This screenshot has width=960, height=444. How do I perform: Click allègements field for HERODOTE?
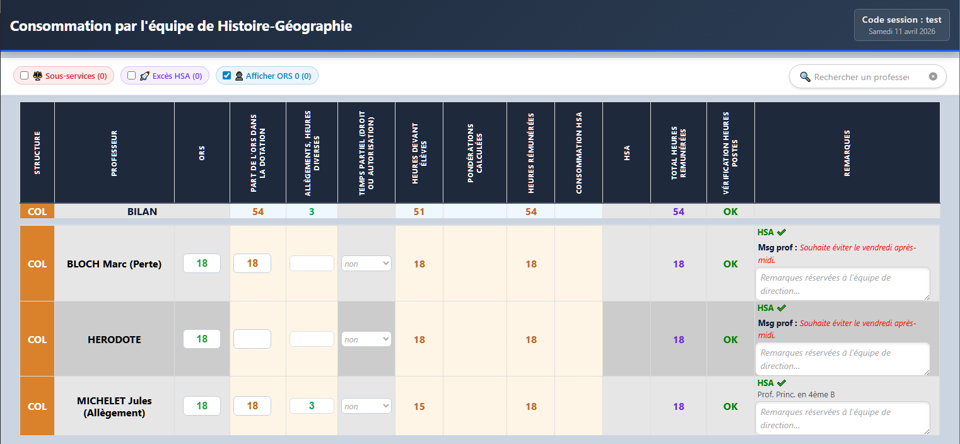pos(312,339)
